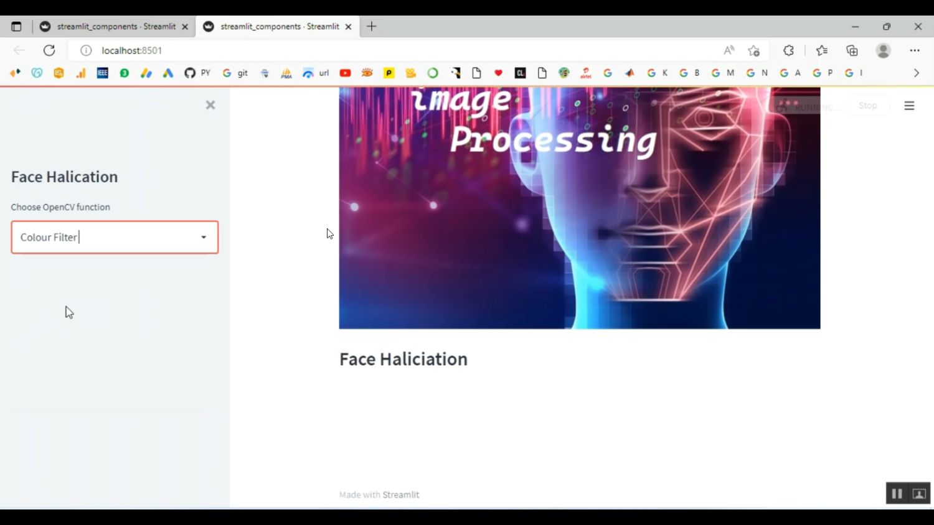The image size is (934, 525).
Task: Toggle the site information icon in address bar
Action: coord(85,50)
